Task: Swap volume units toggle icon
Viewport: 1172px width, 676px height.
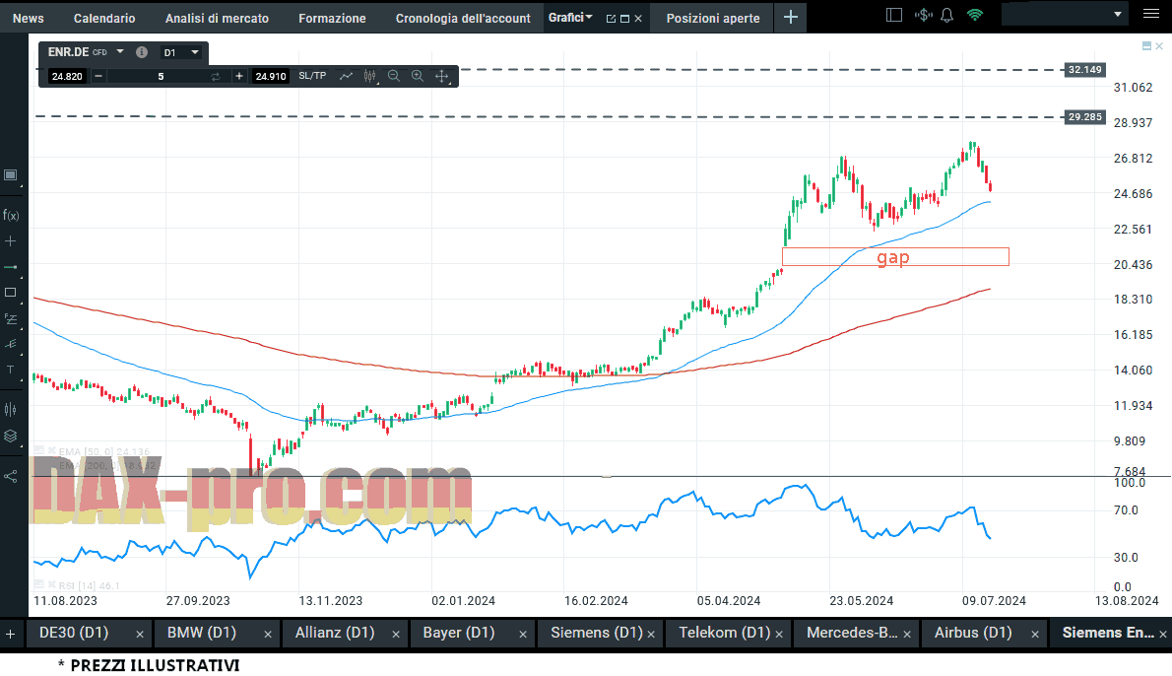Action: [x=216, y=76]
